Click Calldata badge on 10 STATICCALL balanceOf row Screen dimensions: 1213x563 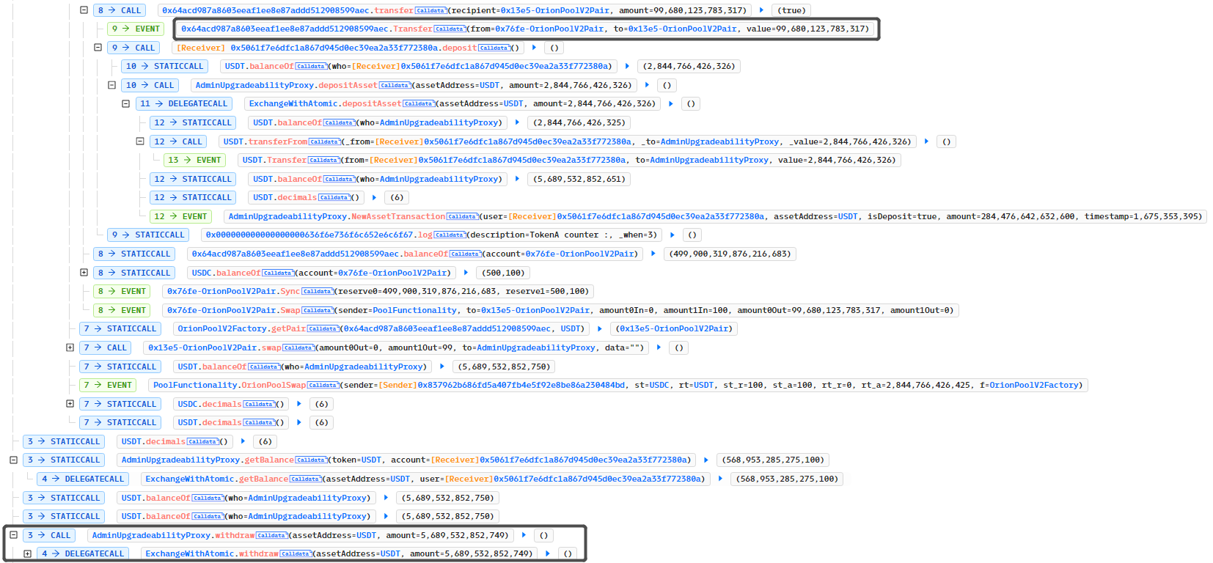point(311,67)
